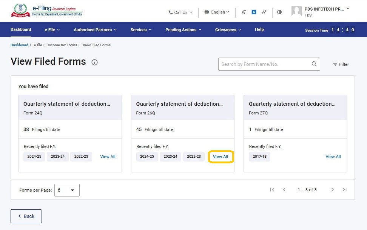Toggle high contrast mode
Viewport: 367px width, 230px height.
279,12
